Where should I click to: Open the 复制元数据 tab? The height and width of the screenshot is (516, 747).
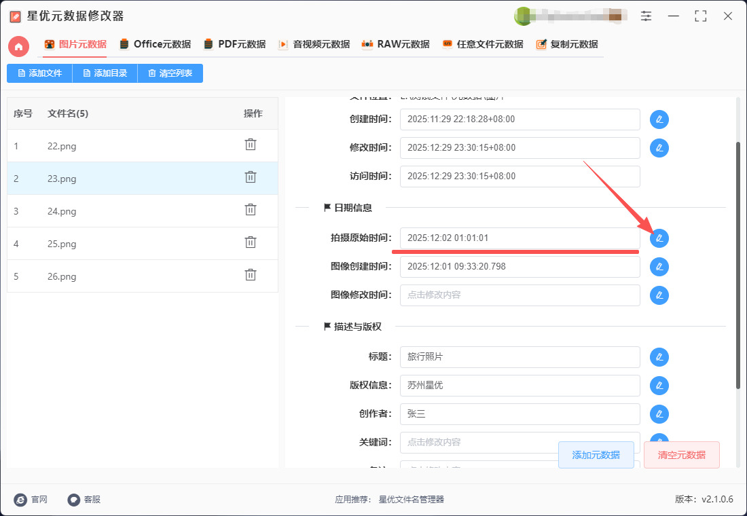567,44
